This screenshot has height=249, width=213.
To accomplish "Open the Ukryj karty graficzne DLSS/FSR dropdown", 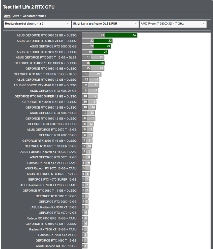I will (105, 24).
